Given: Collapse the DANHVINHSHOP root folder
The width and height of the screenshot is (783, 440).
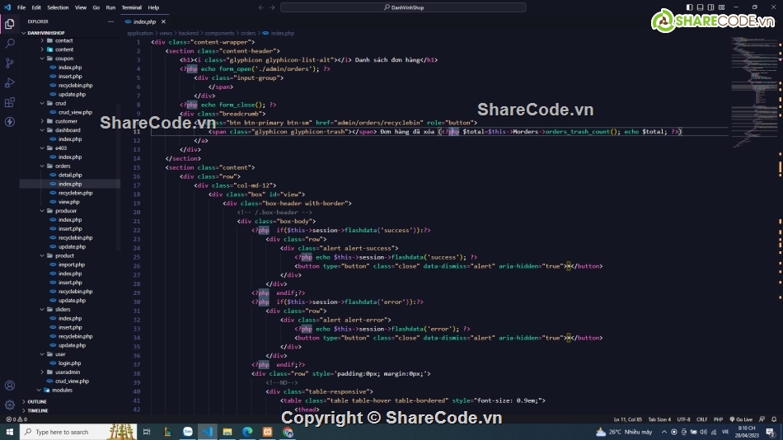Looking at the screenshot, I should 23,32.
